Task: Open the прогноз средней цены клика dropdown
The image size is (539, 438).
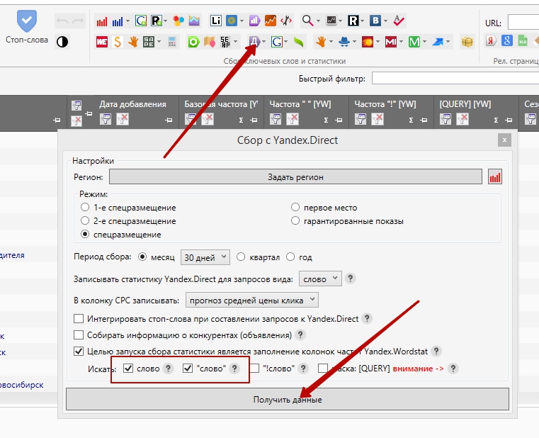Action: coord(252,300)
